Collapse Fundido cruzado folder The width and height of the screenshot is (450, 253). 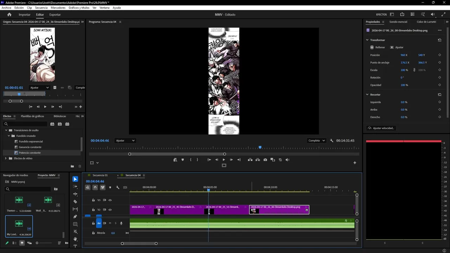pos(9,136)
